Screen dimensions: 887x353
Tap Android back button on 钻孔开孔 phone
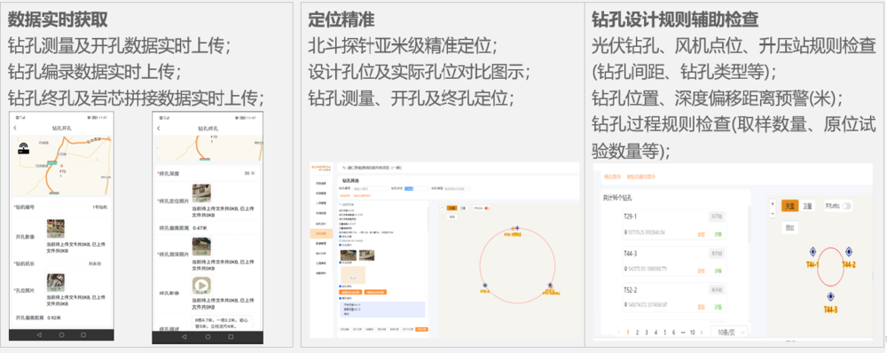[x=39, y=335]
